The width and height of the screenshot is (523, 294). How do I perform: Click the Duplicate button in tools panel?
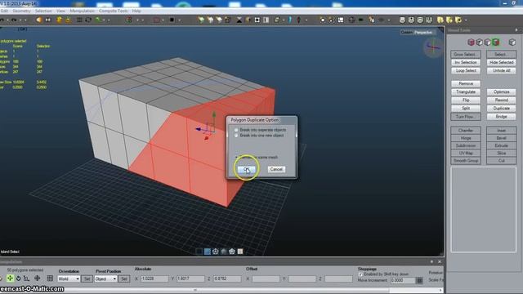pos(501,109)
